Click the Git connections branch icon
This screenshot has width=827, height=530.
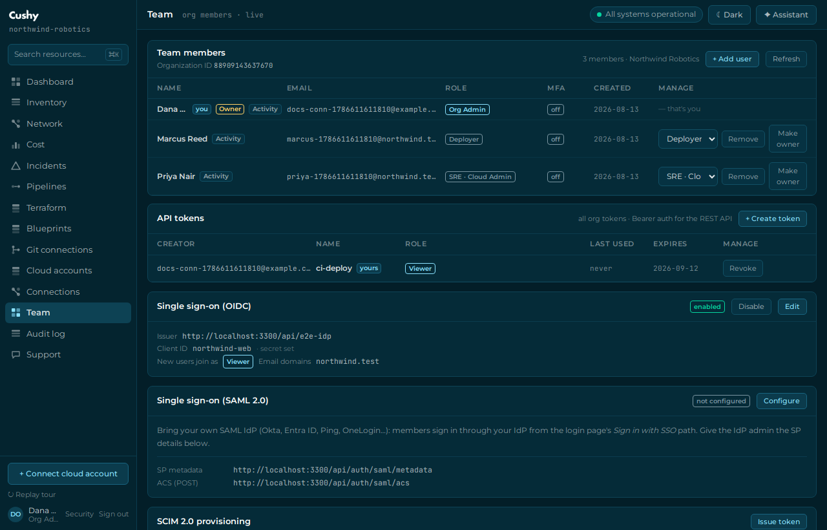click(16, 249)
